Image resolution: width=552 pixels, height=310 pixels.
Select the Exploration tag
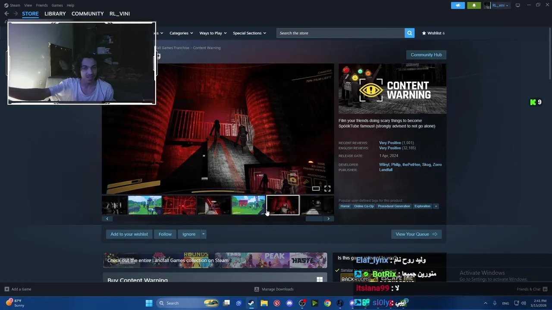click(422, 206)
